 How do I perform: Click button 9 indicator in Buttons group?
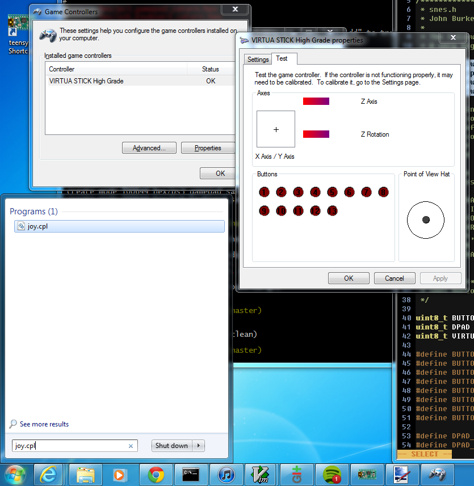pos(264,211)
